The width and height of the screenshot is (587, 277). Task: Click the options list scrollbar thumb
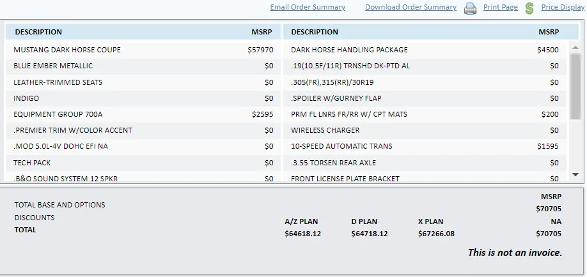point(575,86)
